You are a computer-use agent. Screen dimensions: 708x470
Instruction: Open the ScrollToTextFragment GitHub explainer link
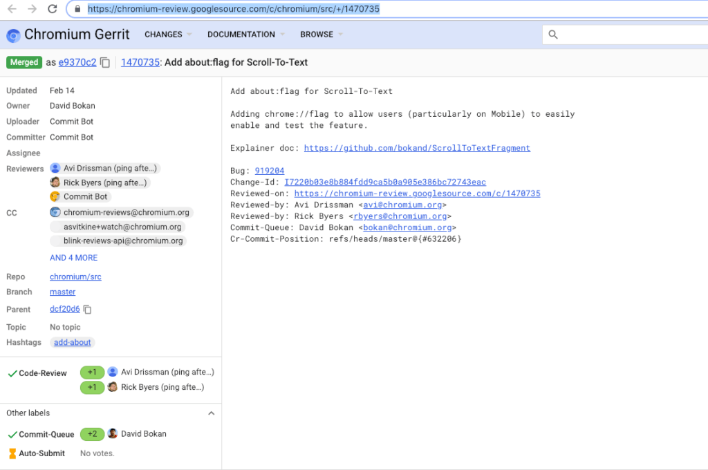pos(417,148)
